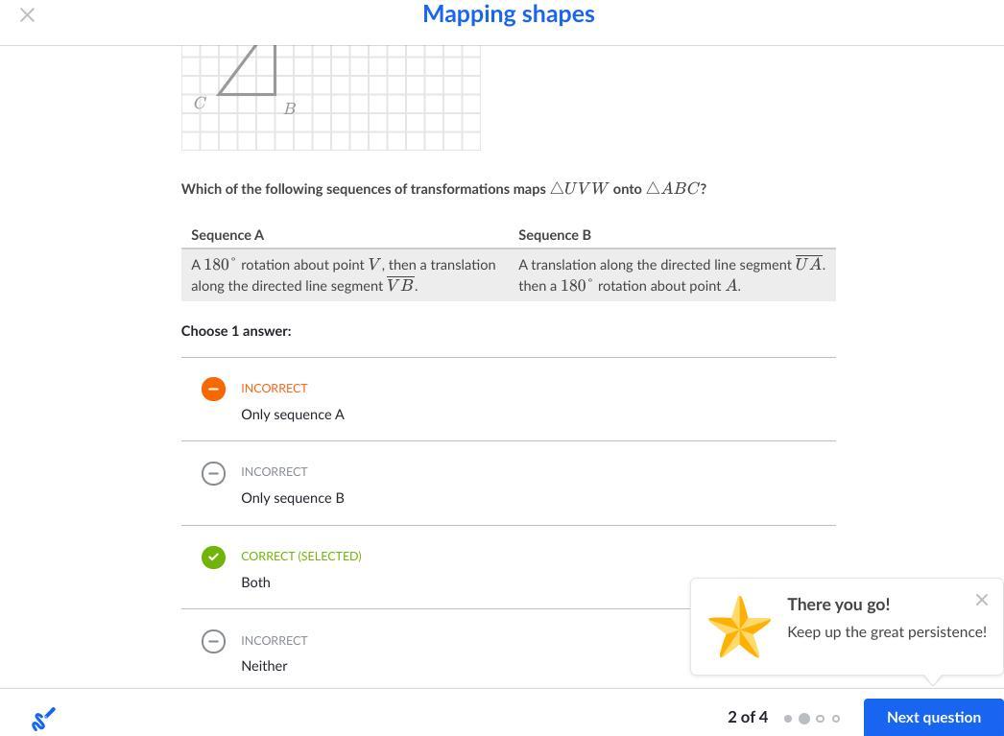The width and height of the screenshot is (1004, 736).
Task: Click the gold star icon
Action: tap(739, 628)
